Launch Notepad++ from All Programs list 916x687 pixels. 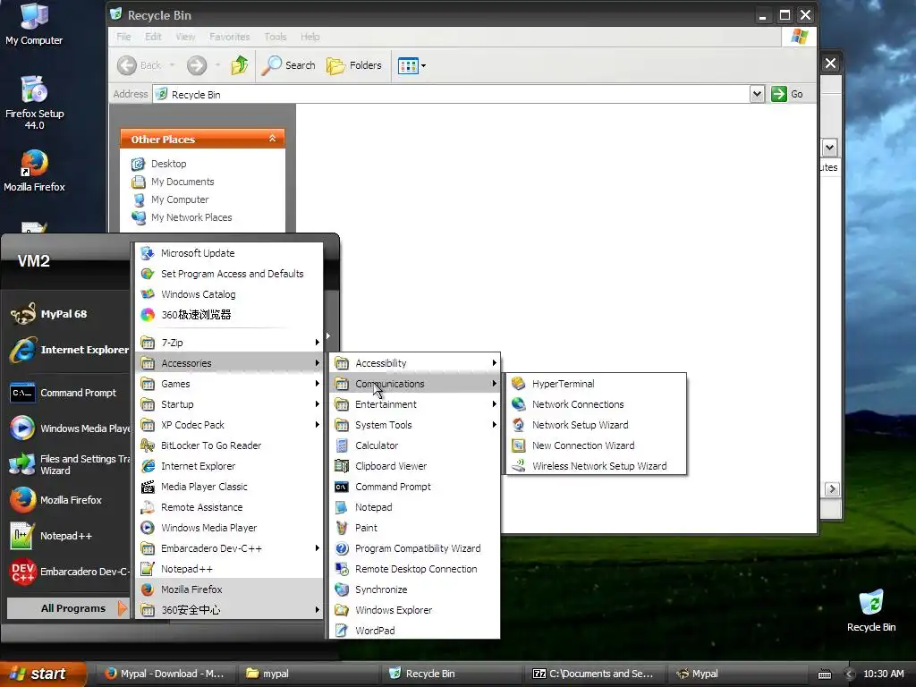pos(229,568)
